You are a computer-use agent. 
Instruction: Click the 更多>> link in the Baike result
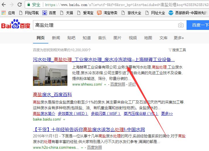click(167, 113)
